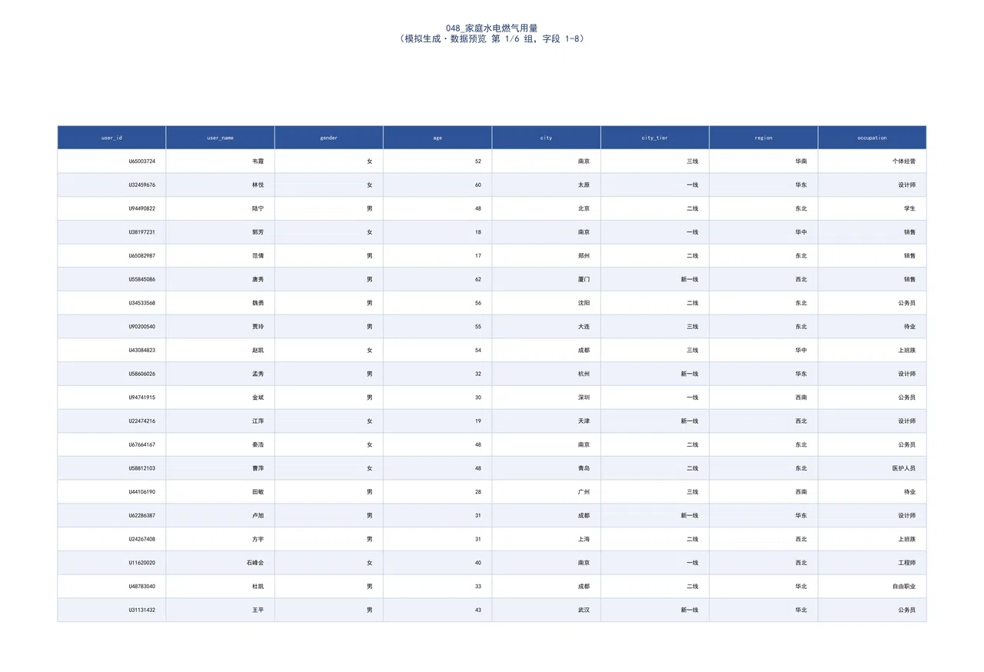This screenshot has width=984, height=672.
Task: Select the region column header
Action: [763, 138]
